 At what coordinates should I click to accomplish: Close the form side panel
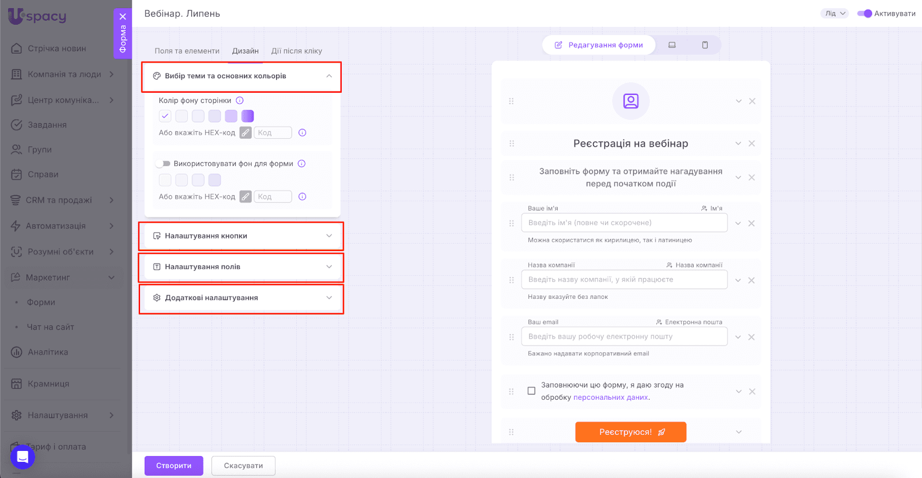123,17
